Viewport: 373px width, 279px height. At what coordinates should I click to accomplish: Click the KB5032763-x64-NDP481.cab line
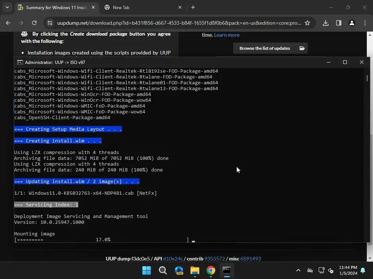[86, 193]
